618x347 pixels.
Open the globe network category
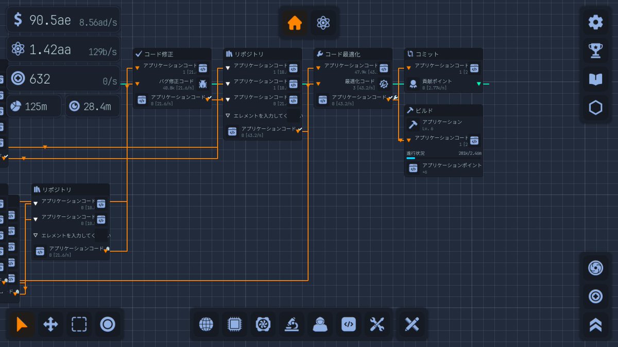point(206,324)
